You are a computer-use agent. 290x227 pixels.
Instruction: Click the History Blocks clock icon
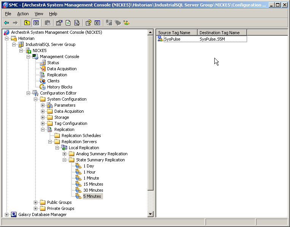[x=43, y=87]
